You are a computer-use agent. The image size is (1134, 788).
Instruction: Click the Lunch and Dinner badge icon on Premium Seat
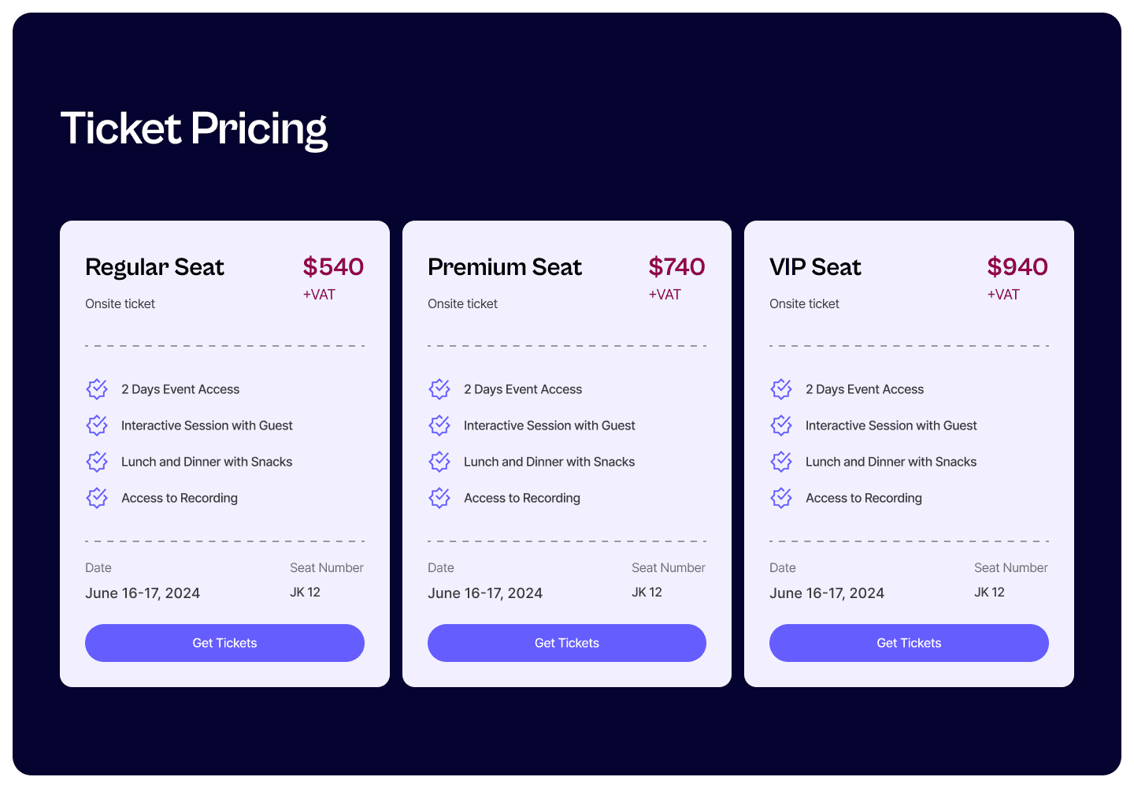pyautogui.click(x=439, y=461)
